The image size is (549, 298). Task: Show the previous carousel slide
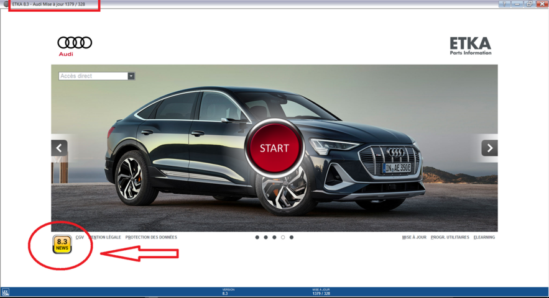tap(59, 148)
